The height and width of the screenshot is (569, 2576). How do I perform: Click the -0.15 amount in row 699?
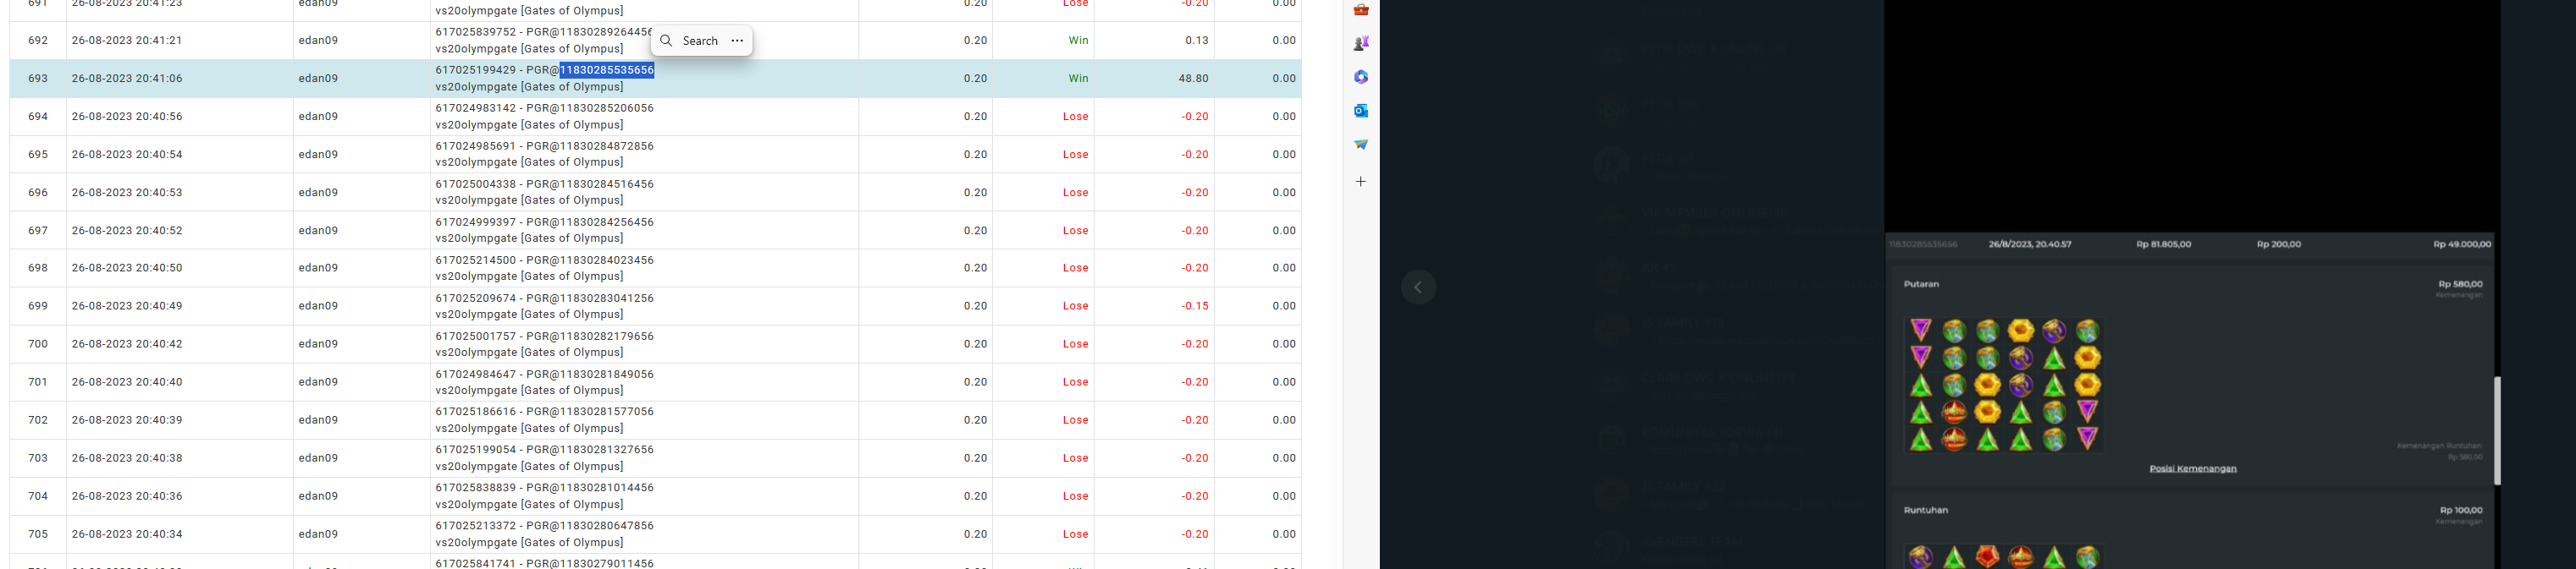point(1194,305)
